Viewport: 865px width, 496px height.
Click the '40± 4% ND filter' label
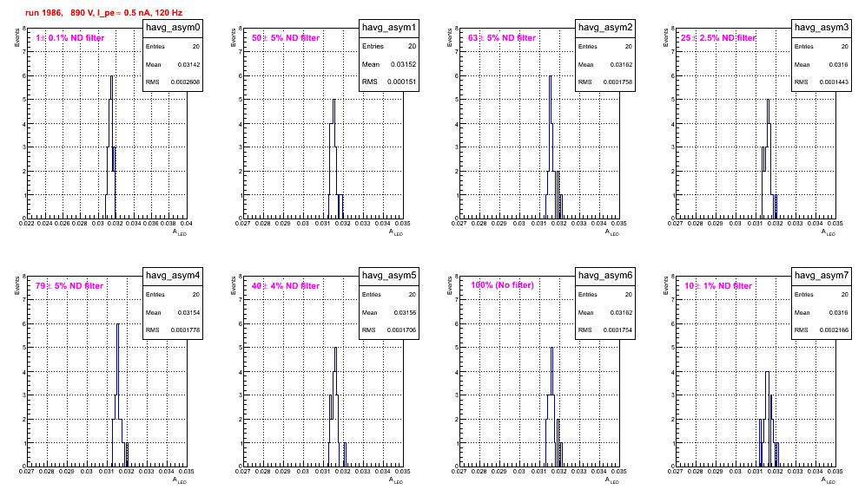(x=286, y=286)
